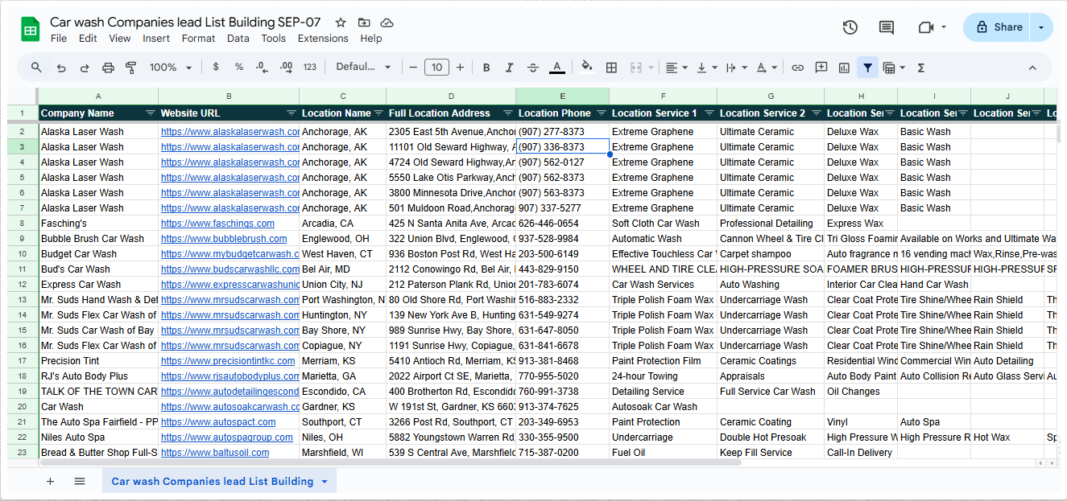Image resolution: width=1067 pixels, height=501 pixels.
Task: Open the Insert menu
Action: tap(156, 39)
